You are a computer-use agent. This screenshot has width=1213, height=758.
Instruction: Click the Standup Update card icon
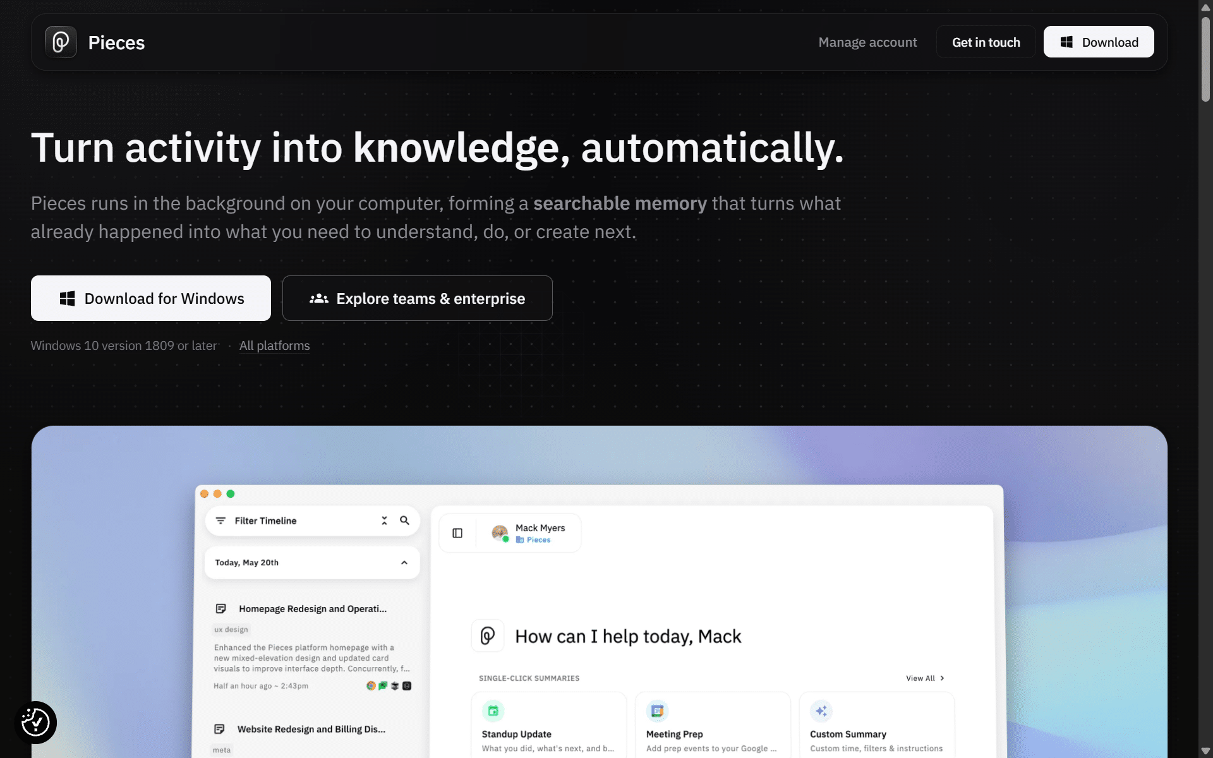493,711
